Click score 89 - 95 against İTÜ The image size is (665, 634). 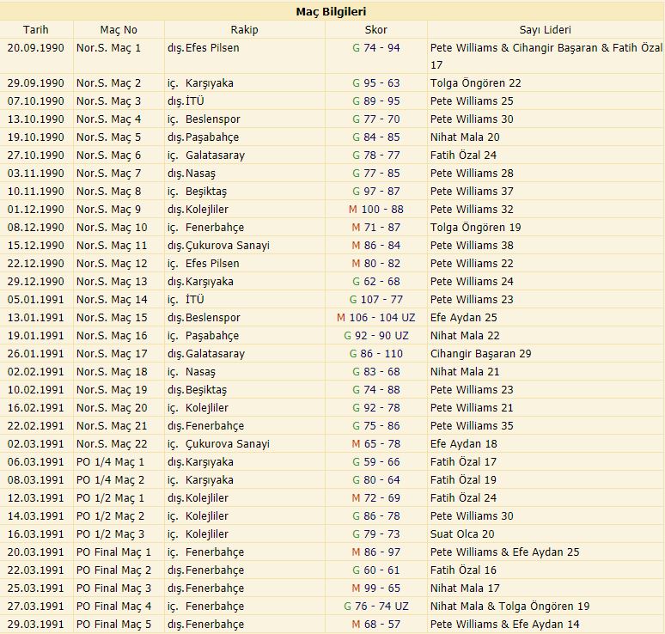376,101
